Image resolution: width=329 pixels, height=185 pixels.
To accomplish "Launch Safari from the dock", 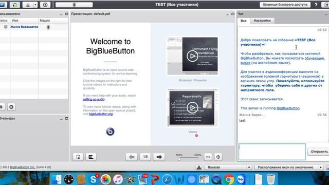I will pyautogui.click(x=167, y=179).
